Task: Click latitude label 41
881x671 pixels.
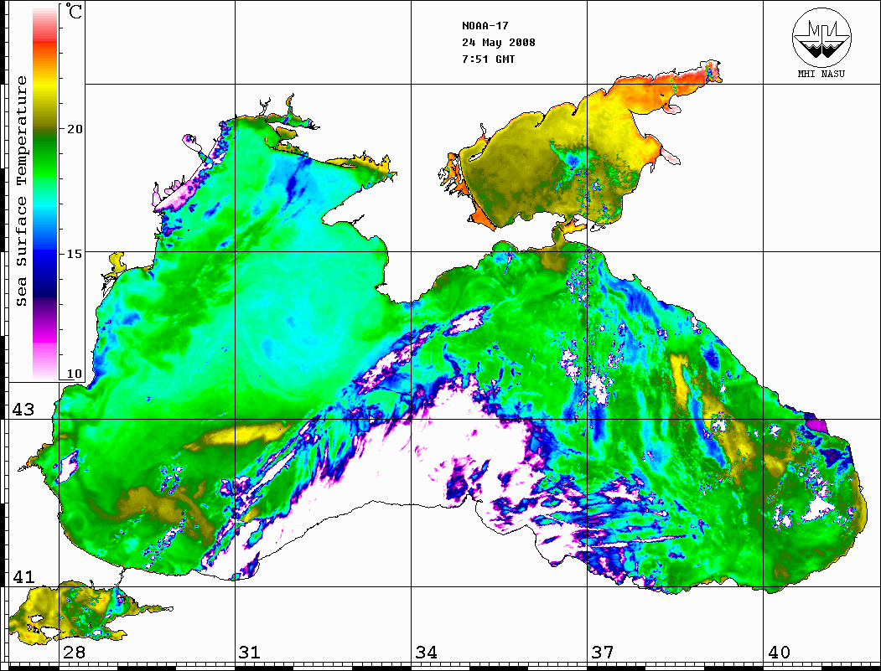Action: pos(23,576)
